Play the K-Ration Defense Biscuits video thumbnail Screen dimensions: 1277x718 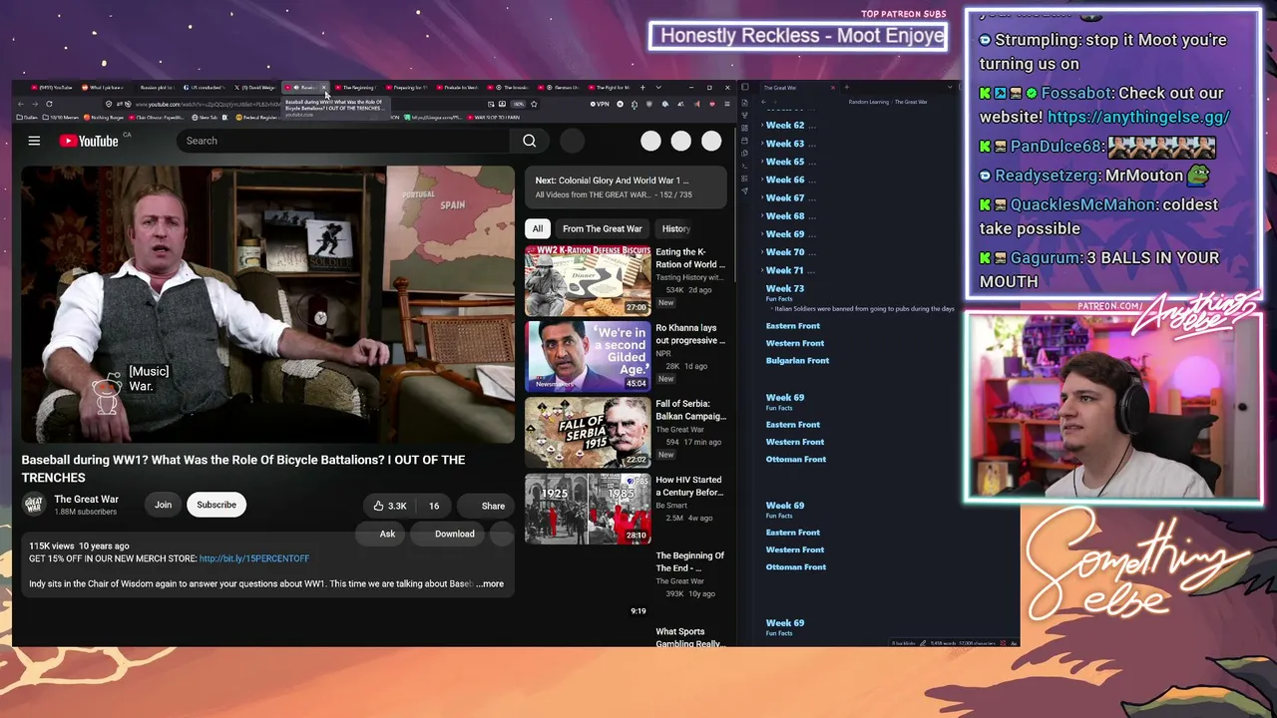[x=588, y=280]
